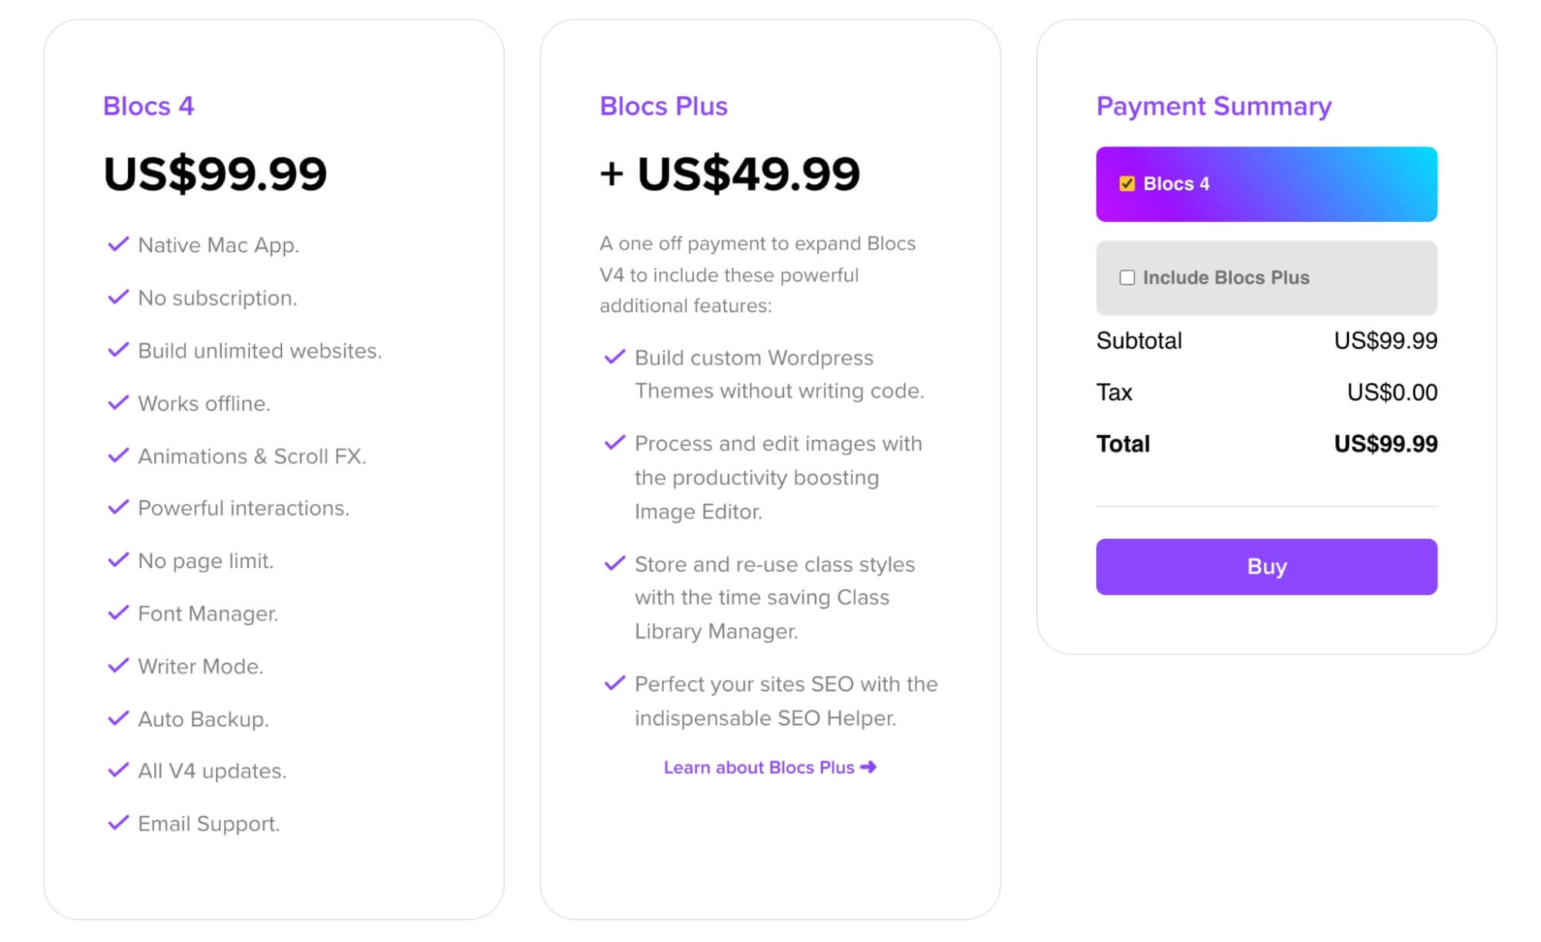Click the Buy button
Screen dimensions: 1541x942
tap(1267, 567)
